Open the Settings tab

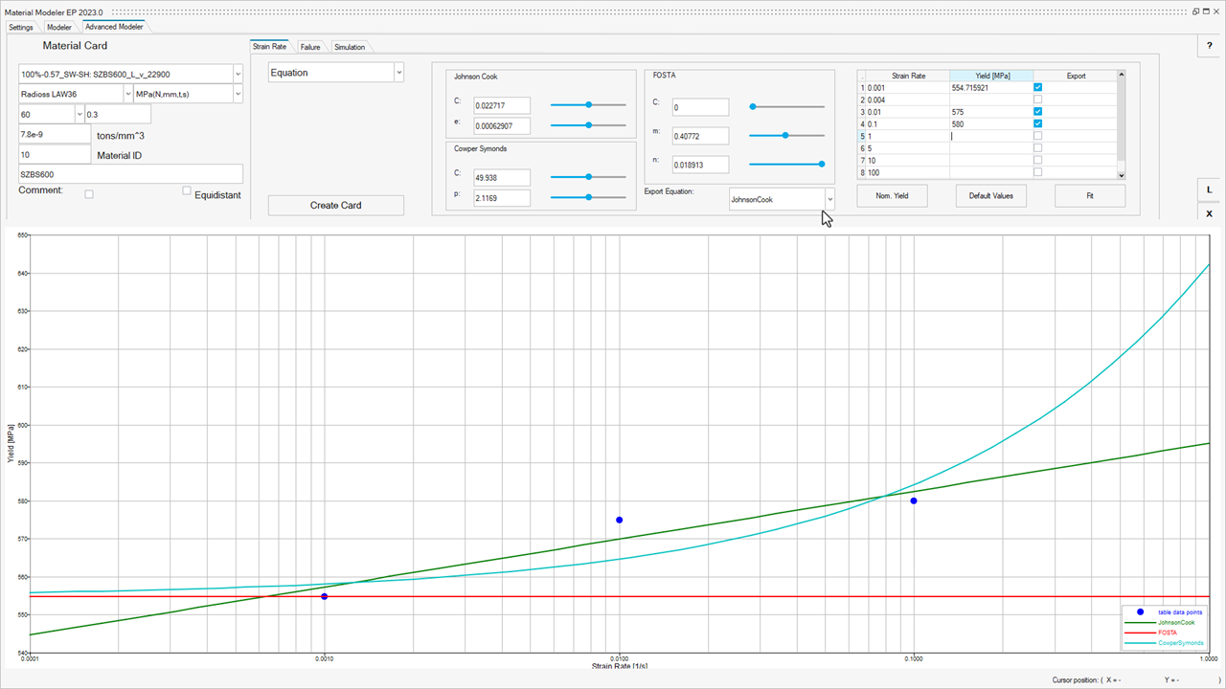point(21,27)
